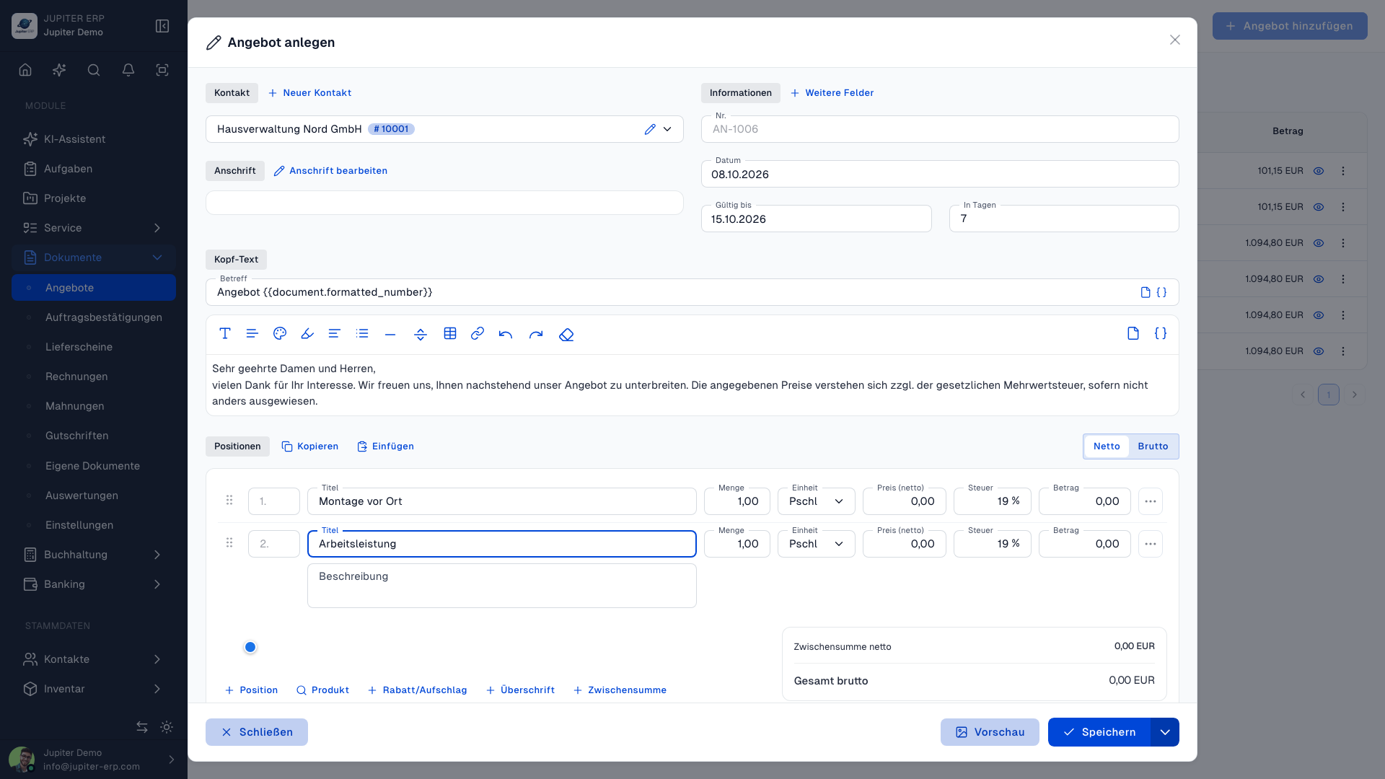The width and height of the screenshot is (1385, 779).
Task: Open Einheit dropdown for Arbeitsleistung
Action: click(x=817, y=544)
